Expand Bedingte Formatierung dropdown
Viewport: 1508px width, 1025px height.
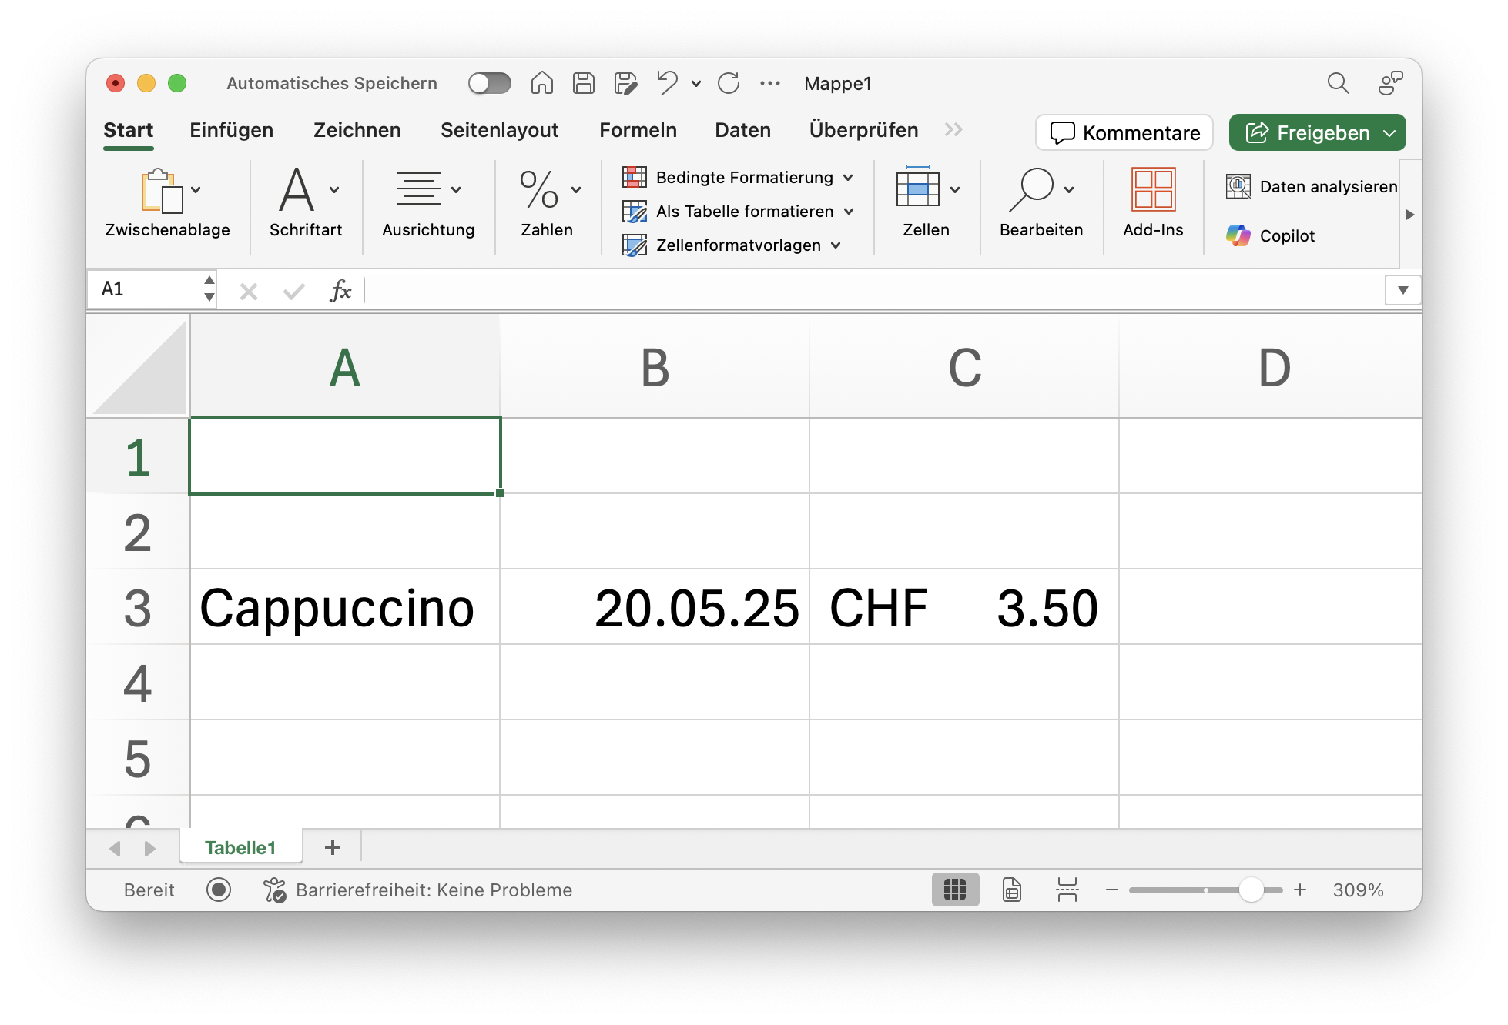coord(848,178)
